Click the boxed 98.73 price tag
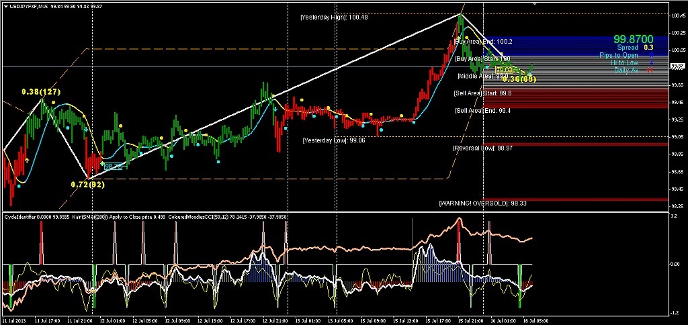 pyautogui.click(x=113, y=166)
